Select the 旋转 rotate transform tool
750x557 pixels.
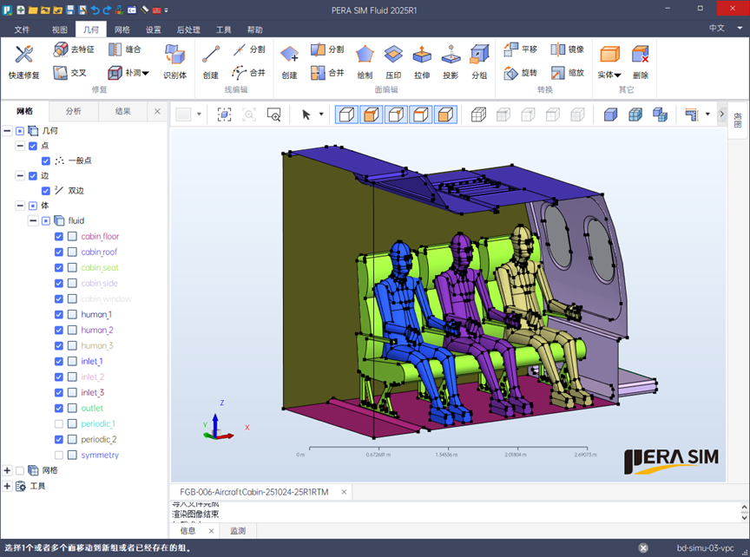[x=520, y=73]
